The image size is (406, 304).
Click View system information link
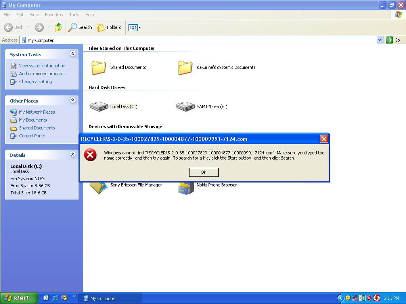[x=42, y=66]
